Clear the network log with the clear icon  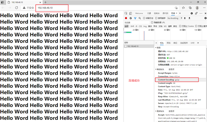pyautogui.click(x=131, y=18)
